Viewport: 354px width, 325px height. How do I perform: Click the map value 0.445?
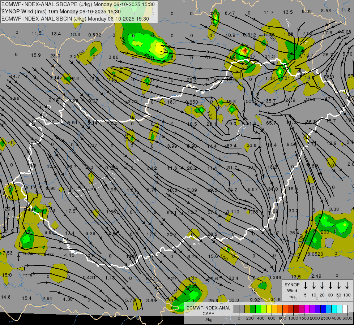click(x=30, y=210)
